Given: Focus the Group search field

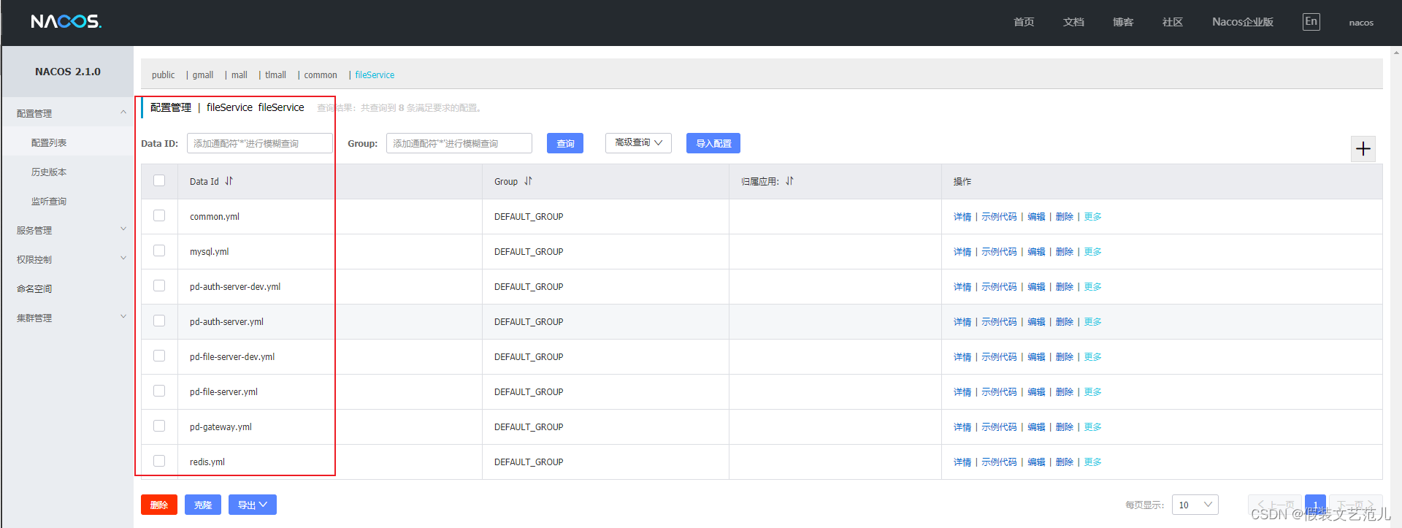Looking at the screenshot, I should (x=459, y=143).
